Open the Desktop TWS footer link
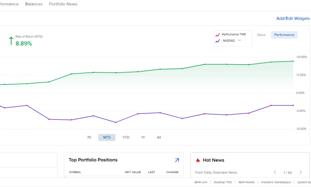The image size is (311, 187). (223, 182)
